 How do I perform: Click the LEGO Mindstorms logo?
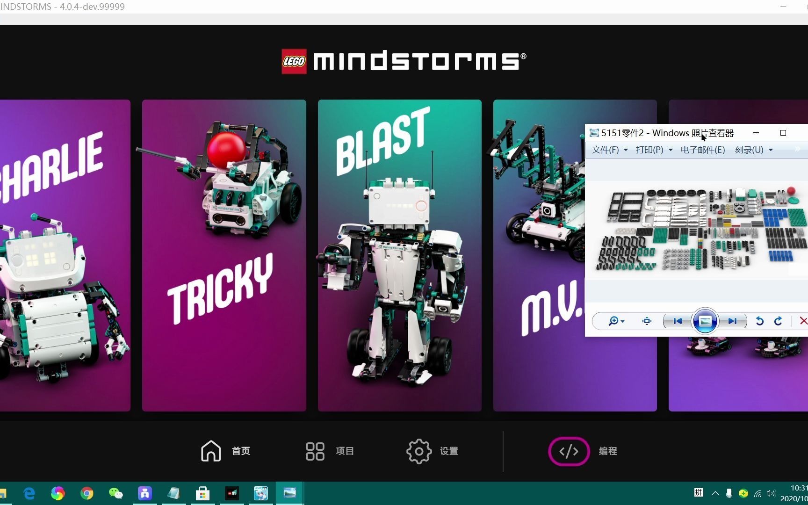point(404,61)
